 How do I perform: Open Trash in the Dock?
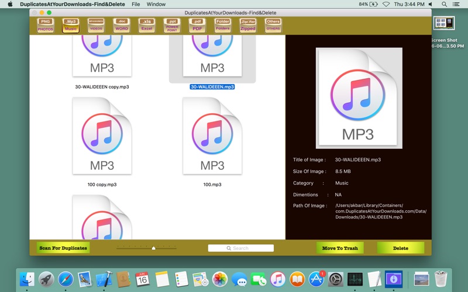point(441,280)
